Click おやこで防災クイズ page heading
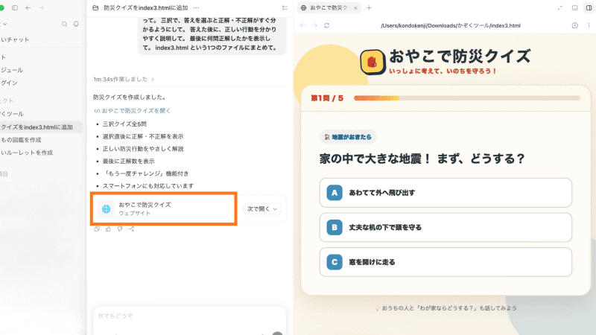Viewport: 596px width, 335px height. pyautogui.click(x=460, y=57)
